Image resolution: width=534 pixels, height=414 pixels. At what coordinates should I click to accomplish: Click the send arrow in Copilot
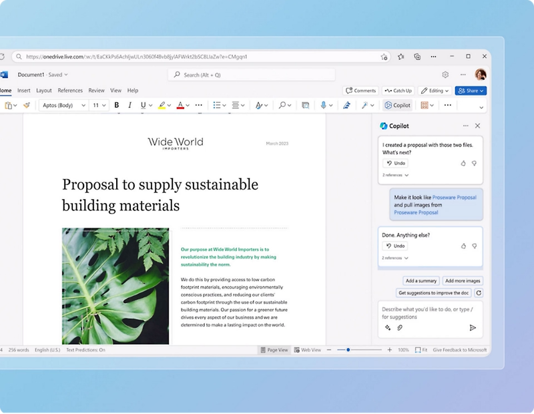tap(473, 328)
